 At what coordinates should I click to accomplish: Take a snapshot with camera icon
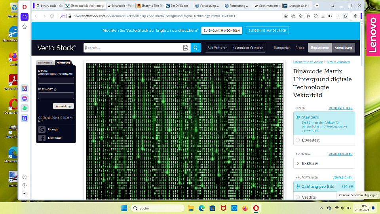(293, 16)
